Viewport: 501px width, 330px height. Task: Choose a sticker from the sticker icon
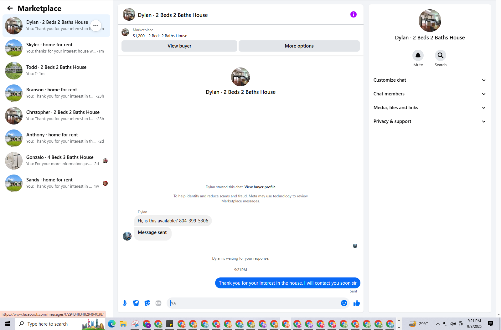click(147, 303)
